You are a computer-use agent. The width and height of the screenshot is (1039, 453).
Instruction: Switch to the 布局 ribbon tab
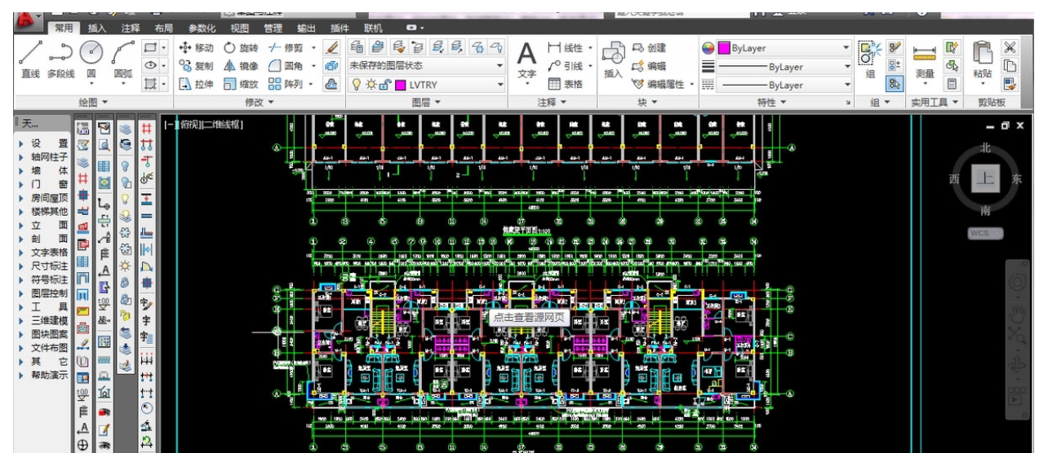(163, 29)
